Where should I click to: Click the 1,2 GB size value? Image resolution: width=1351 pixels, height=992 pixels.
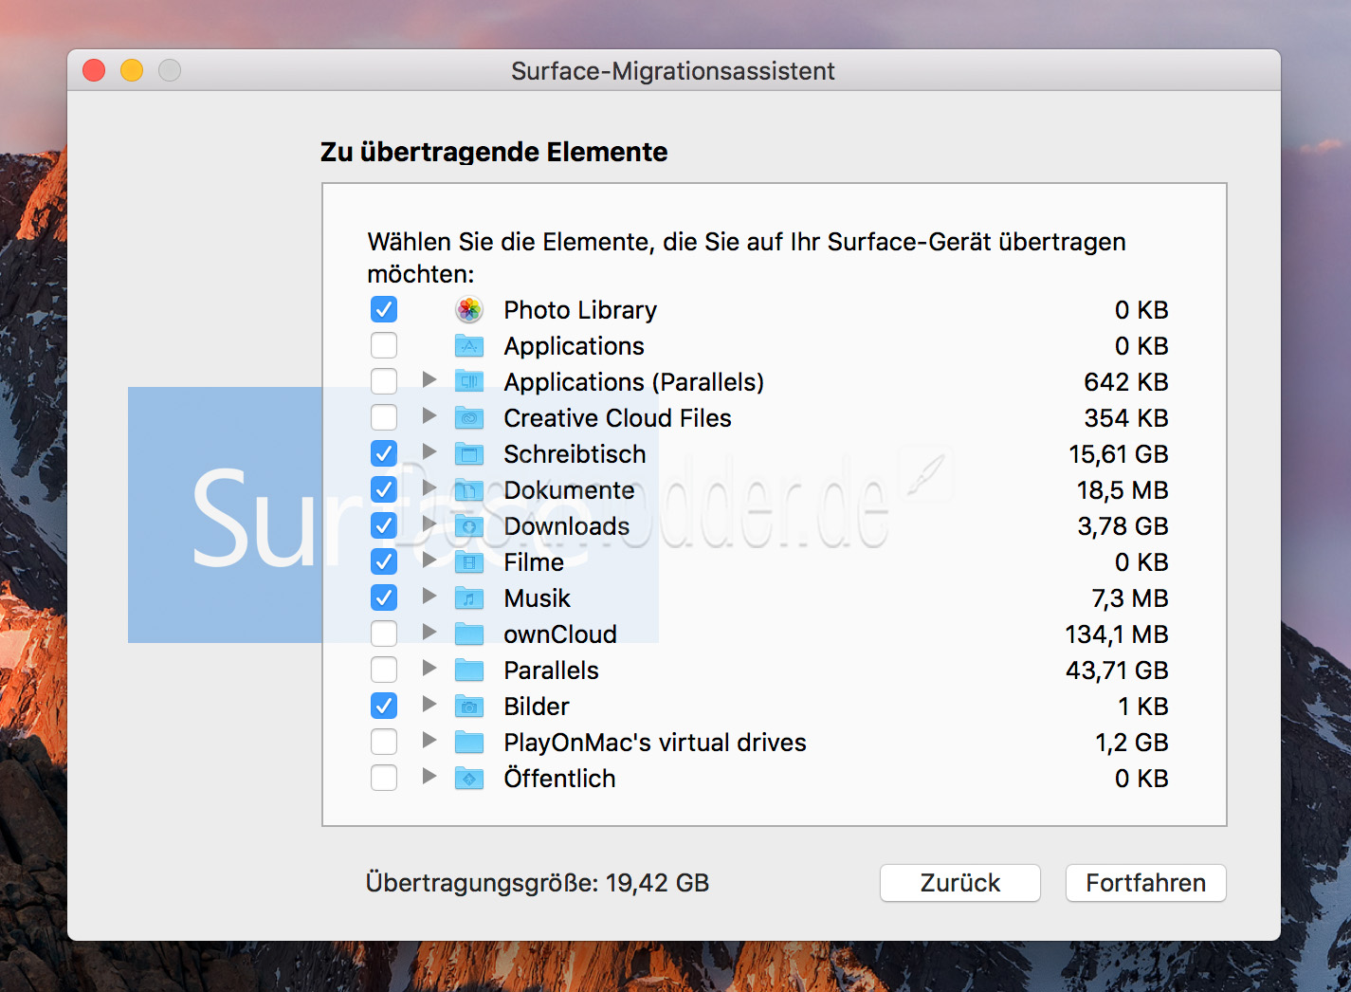tap(1132, 743)
